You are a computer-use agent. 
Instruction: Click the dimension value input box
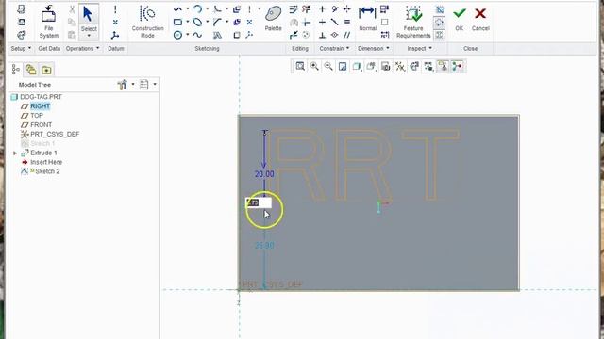(259, 202)
